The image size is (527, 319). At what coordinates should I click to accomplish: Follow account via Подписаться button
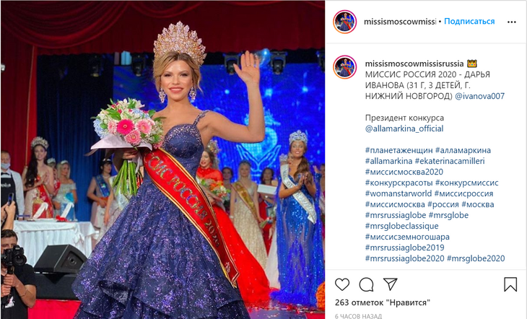[x=469, y=22]
